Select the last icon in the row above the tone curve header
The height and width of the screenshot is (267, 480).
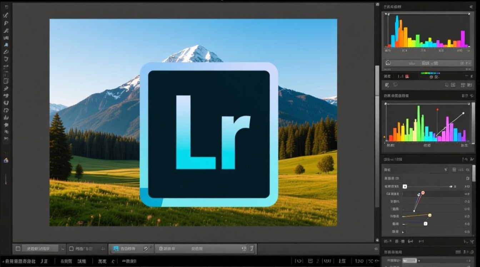click(469, 85)
